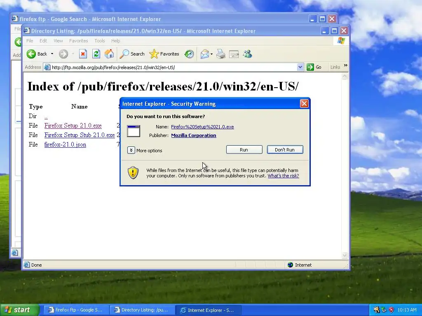Click the 'Done' status bar text
This screenshot has height=316, width=422.
coord(36,265)
